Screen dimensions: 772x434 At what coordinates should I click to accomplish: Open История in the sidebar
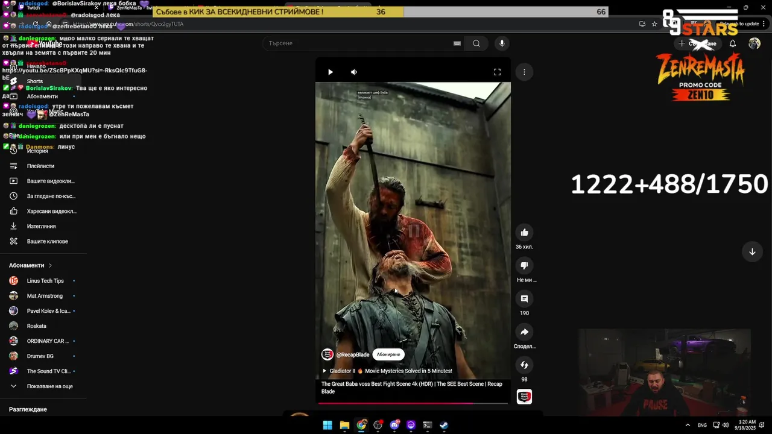[37, 151]
